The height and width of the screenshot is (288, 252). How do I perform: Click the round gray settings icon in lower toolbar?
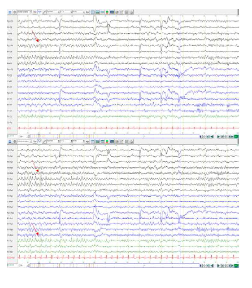click(14, 141)
